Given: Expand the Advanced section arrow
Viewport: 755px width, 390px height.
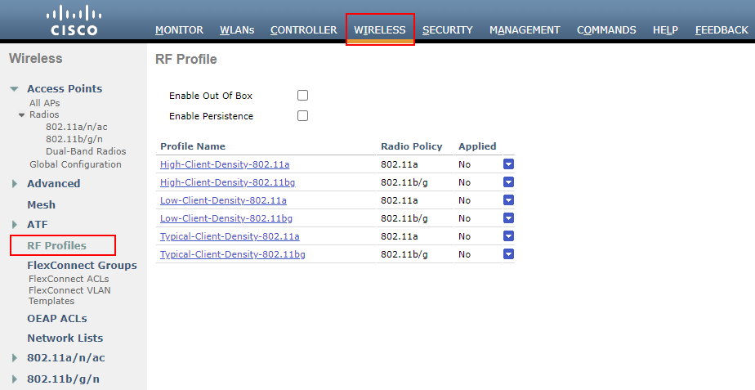Looking at the screenshot, I should click(x=15, y=184).
